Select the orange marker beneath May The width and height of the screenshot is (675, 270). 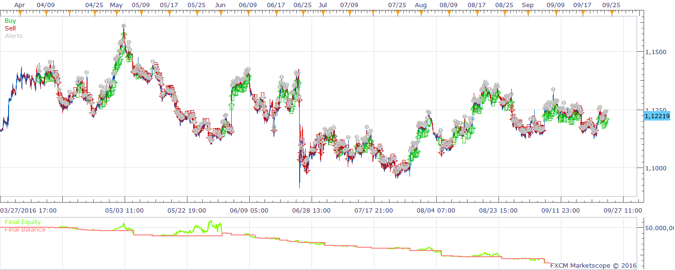coord(116,12)
